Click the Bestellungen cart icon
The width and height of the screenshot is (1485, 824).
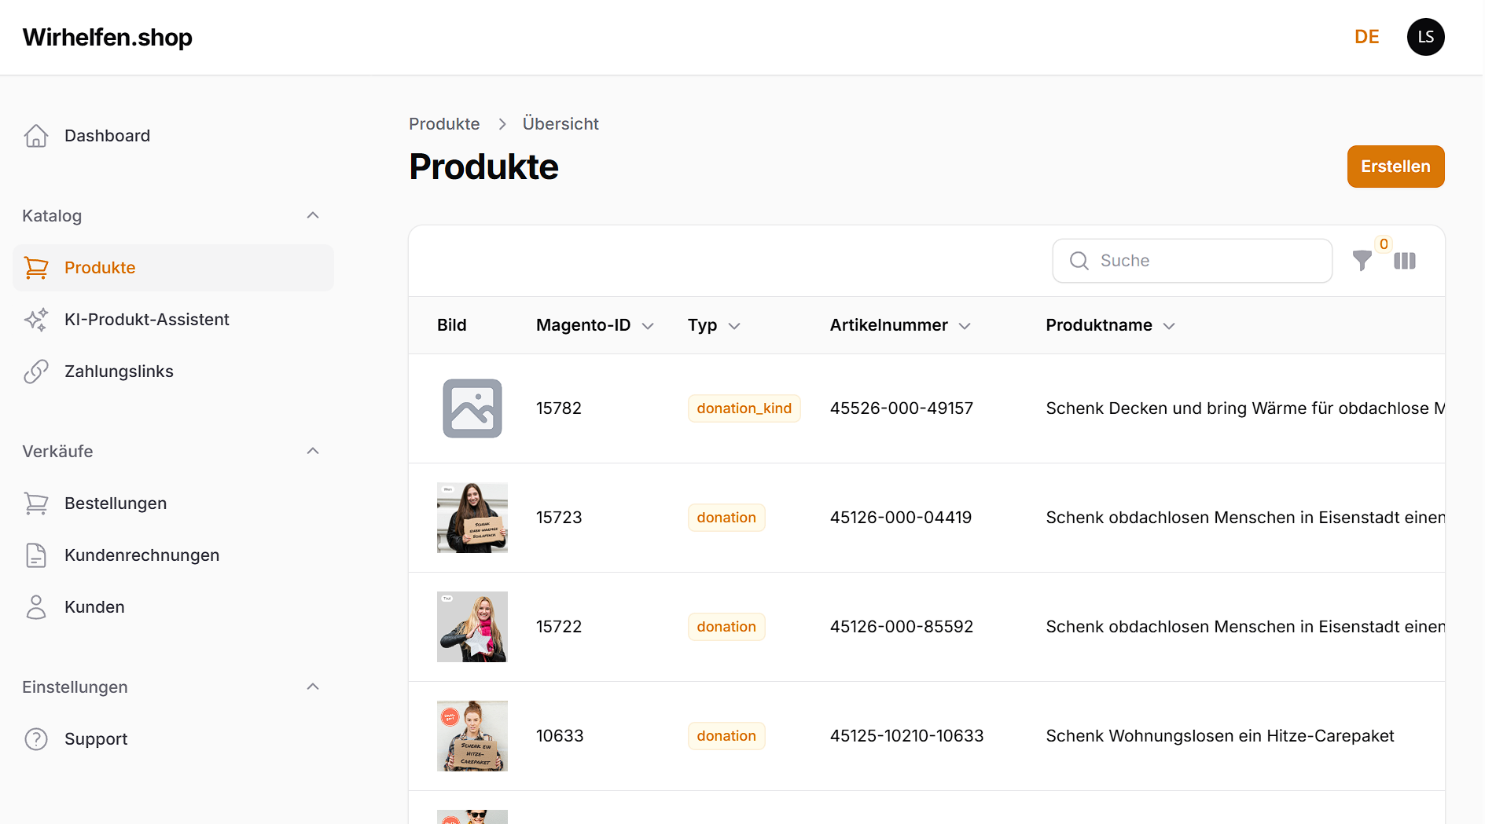36,504
